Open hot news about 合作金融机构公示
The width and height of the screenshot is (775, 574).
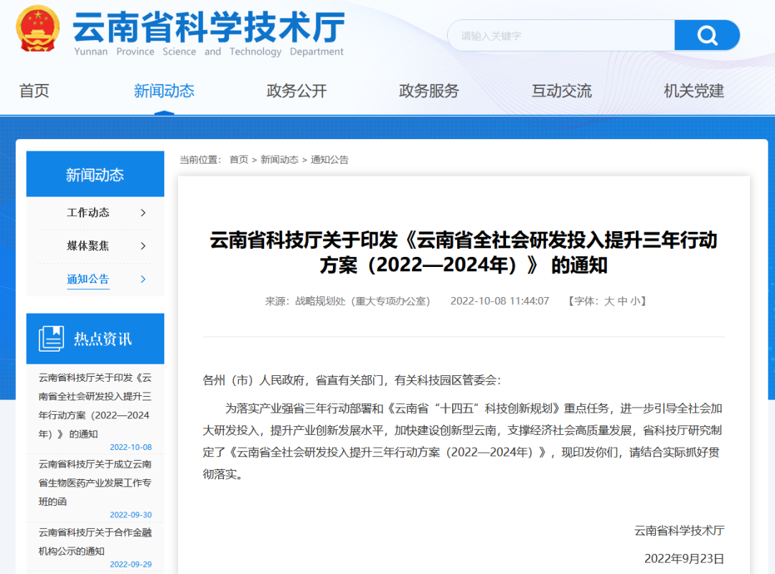point(95,542)
